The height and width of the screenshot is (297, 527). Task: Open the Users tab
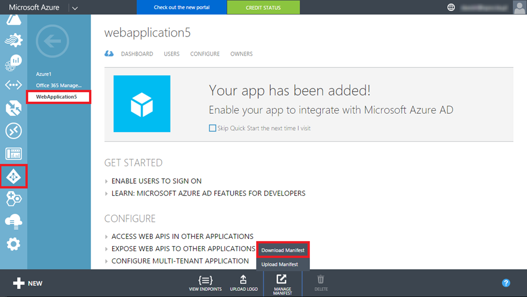click(171, 54)
